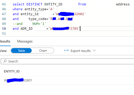This screenshot has height=95, width=134.
Task: Click the commented NUM='1' line
Action: [29, 24]
